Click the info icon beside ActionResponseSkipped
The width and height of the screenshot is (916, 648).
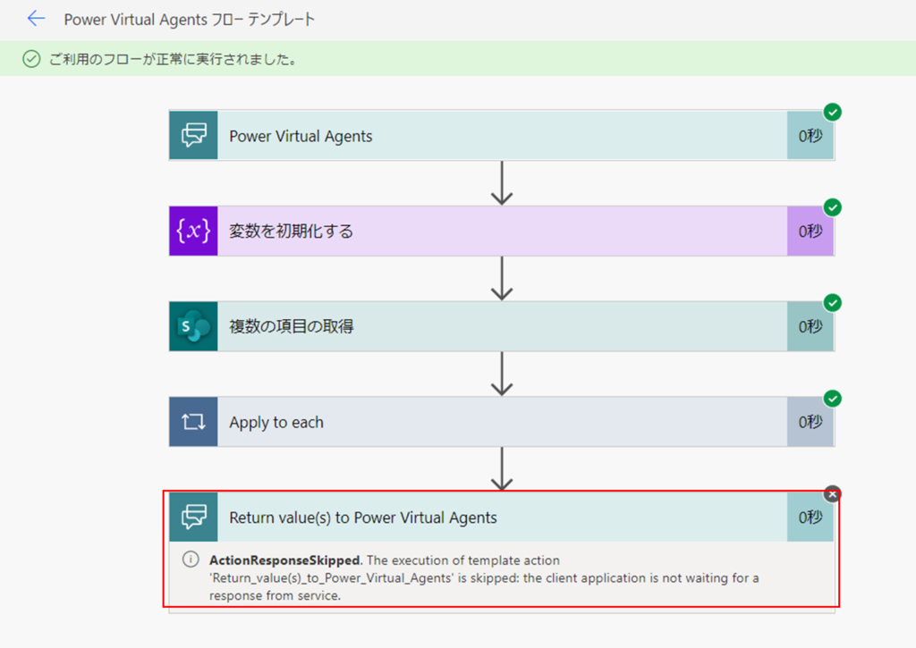(191, 560)
